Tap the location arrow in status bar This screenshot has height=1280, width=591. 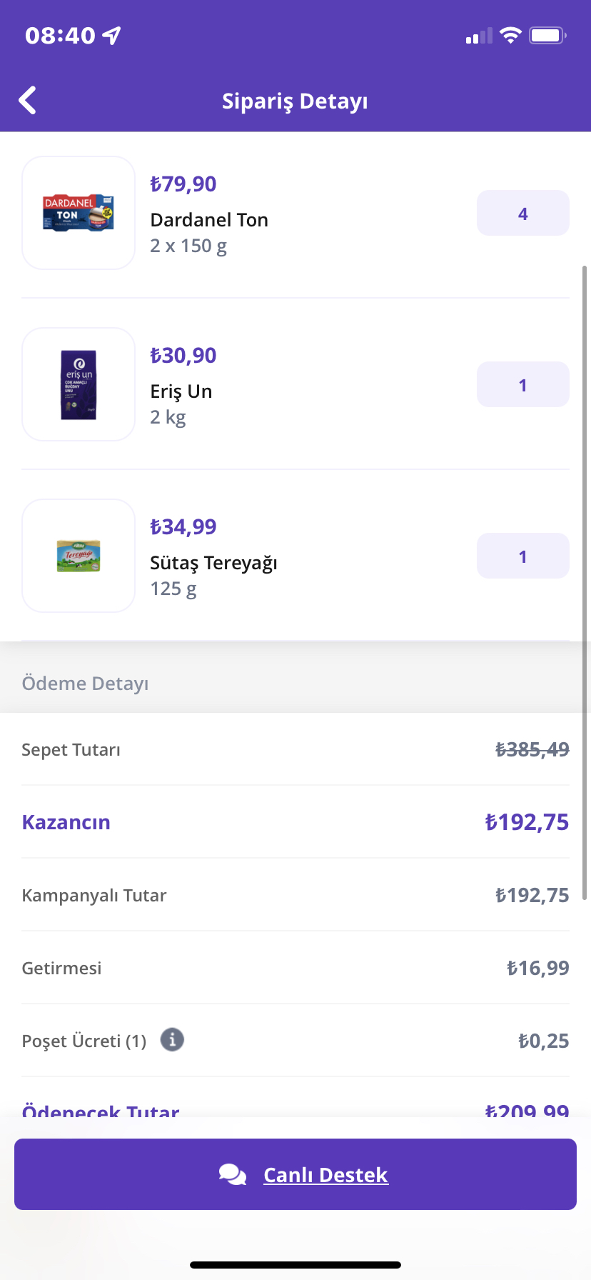pos(112,35)
